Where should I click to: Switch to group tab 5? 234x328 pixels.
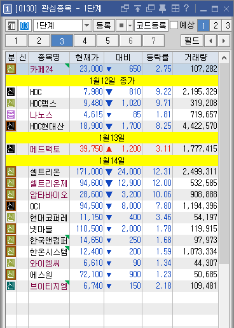coord(107,41)
